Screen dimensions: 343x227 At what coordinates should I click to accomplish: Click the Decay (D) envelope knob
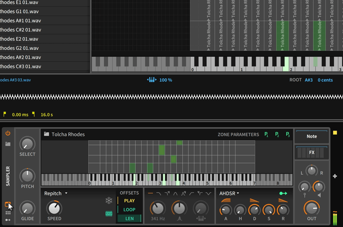coord(254,210)
